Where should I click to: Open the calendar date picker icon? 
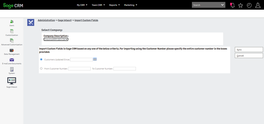pyautogui.click(x=95, y=59)
